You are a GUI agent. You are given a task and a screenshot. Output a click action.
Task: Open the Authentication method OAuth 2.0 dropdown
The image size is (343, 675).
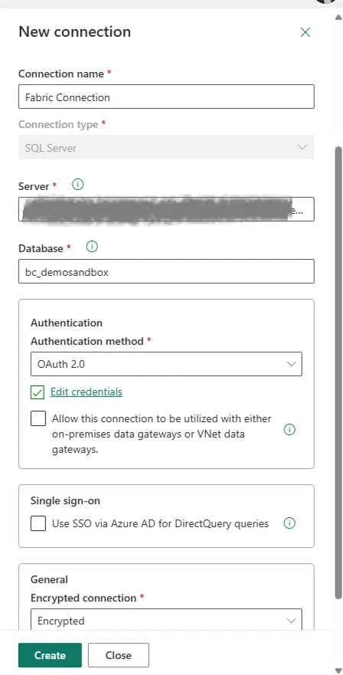[x=166, y=364]
